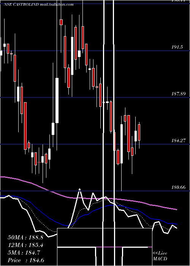The height and width of the screenshot is (266, 190).
Task: Click the NSE CASTROLIND chart title
Action: 39,5
